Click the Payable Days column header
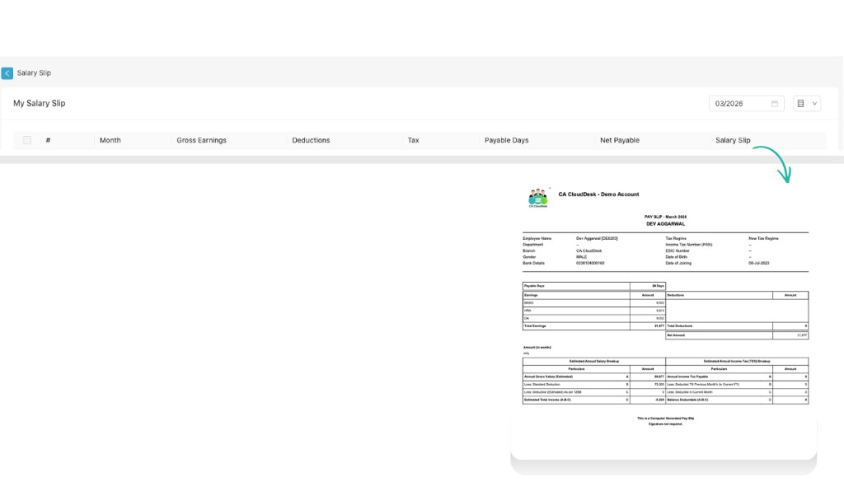Viewport: 844px width, 482px height. coord(506,140)
